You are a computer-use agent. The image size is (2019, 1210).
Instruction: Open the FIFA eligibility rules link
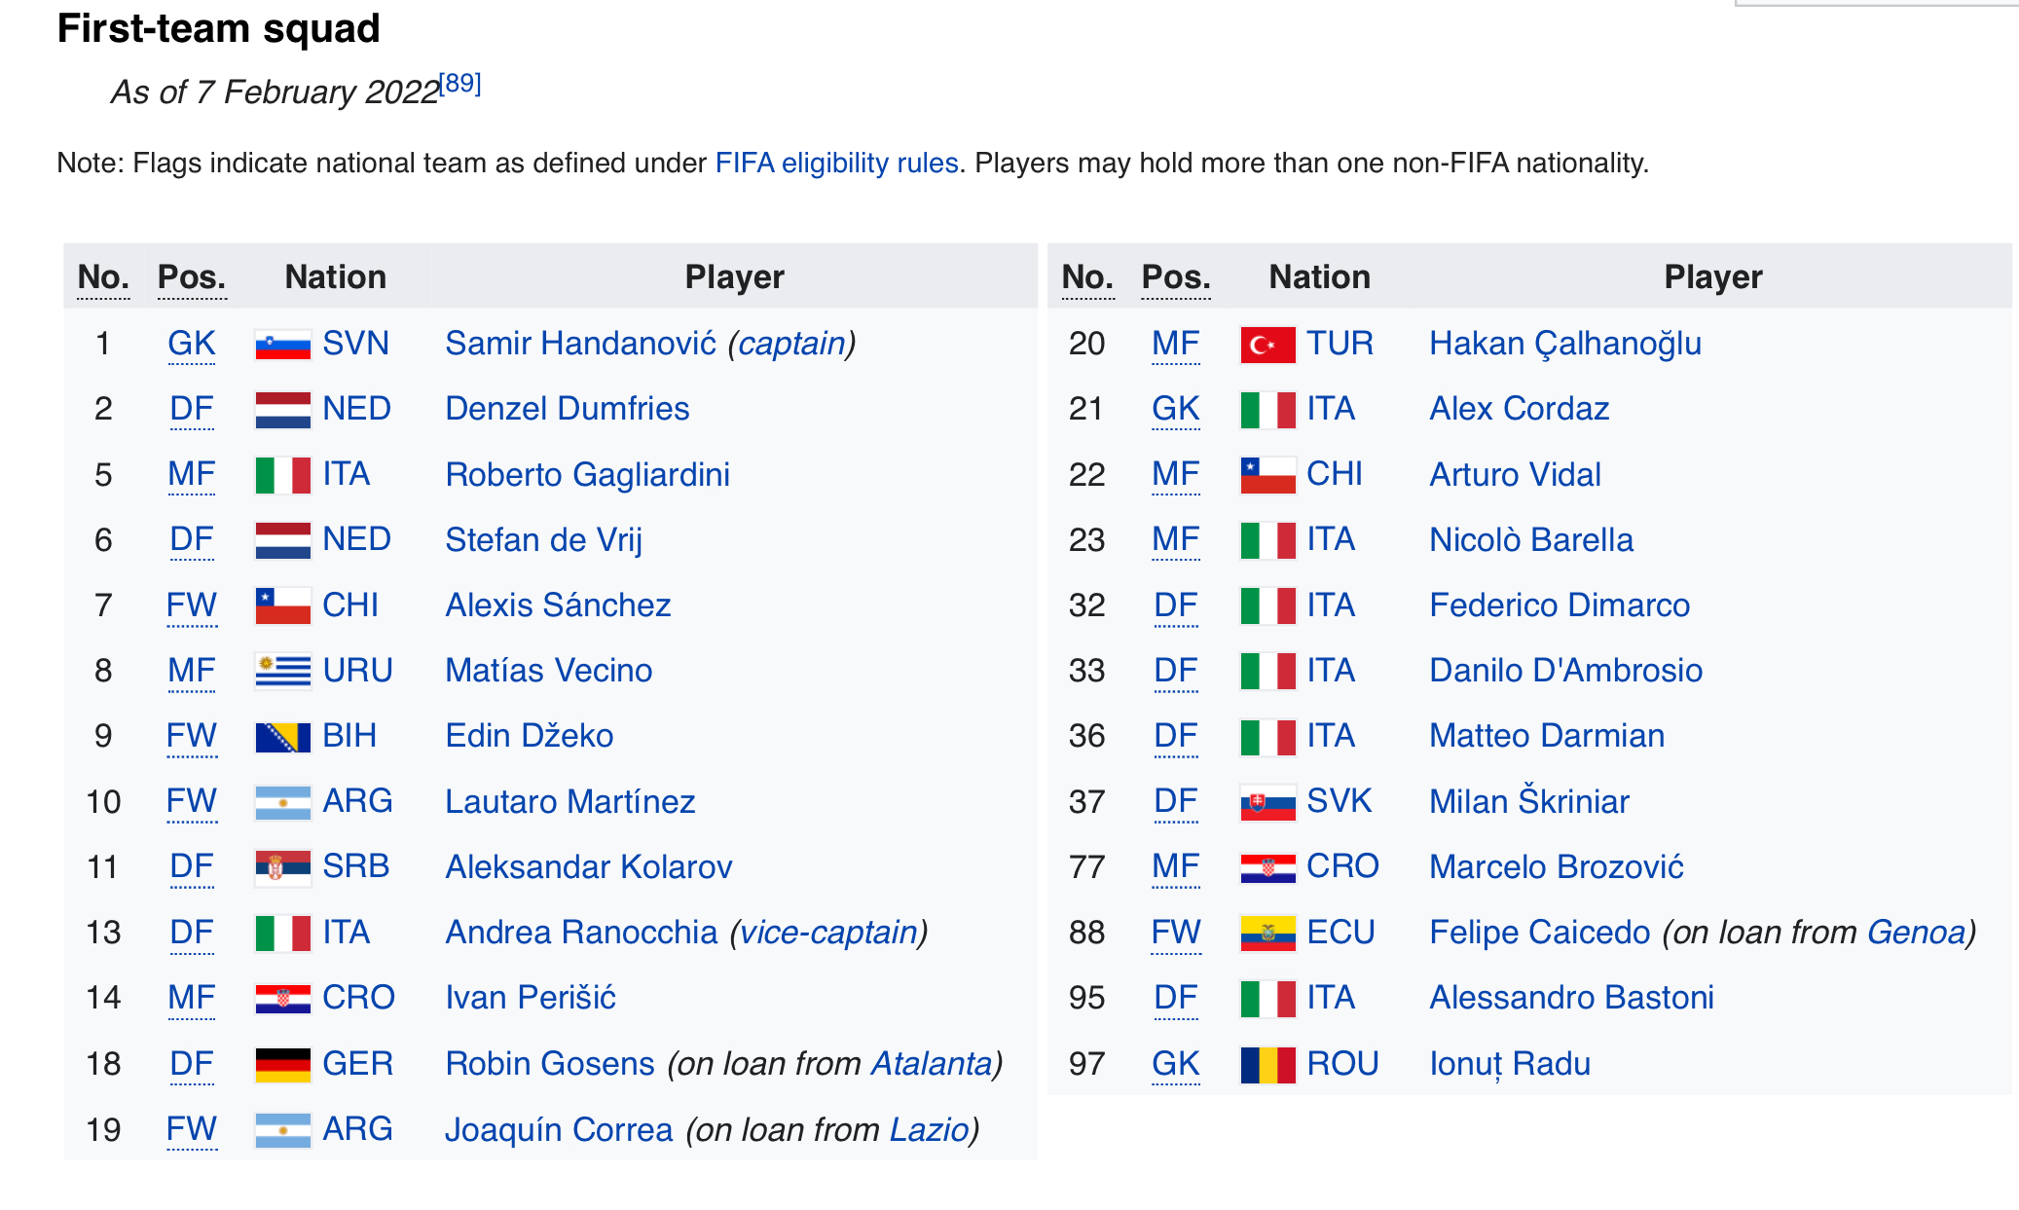pos(836,163)
